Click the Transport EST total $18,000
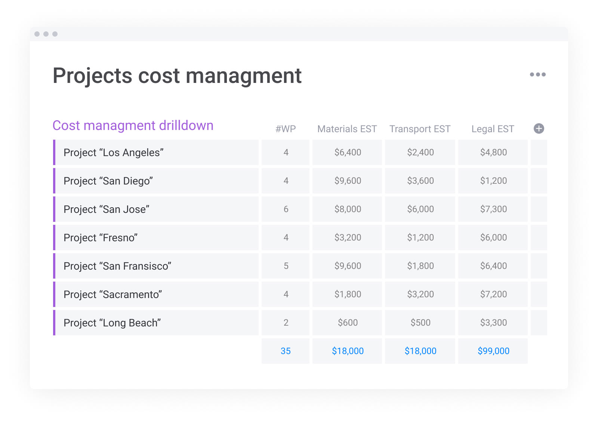Screen dimensions: 598x422 point(420,351)
